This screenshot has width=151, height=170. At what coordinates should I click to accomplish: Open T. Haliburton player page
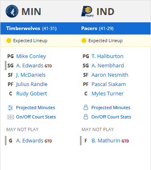(107, 56)
